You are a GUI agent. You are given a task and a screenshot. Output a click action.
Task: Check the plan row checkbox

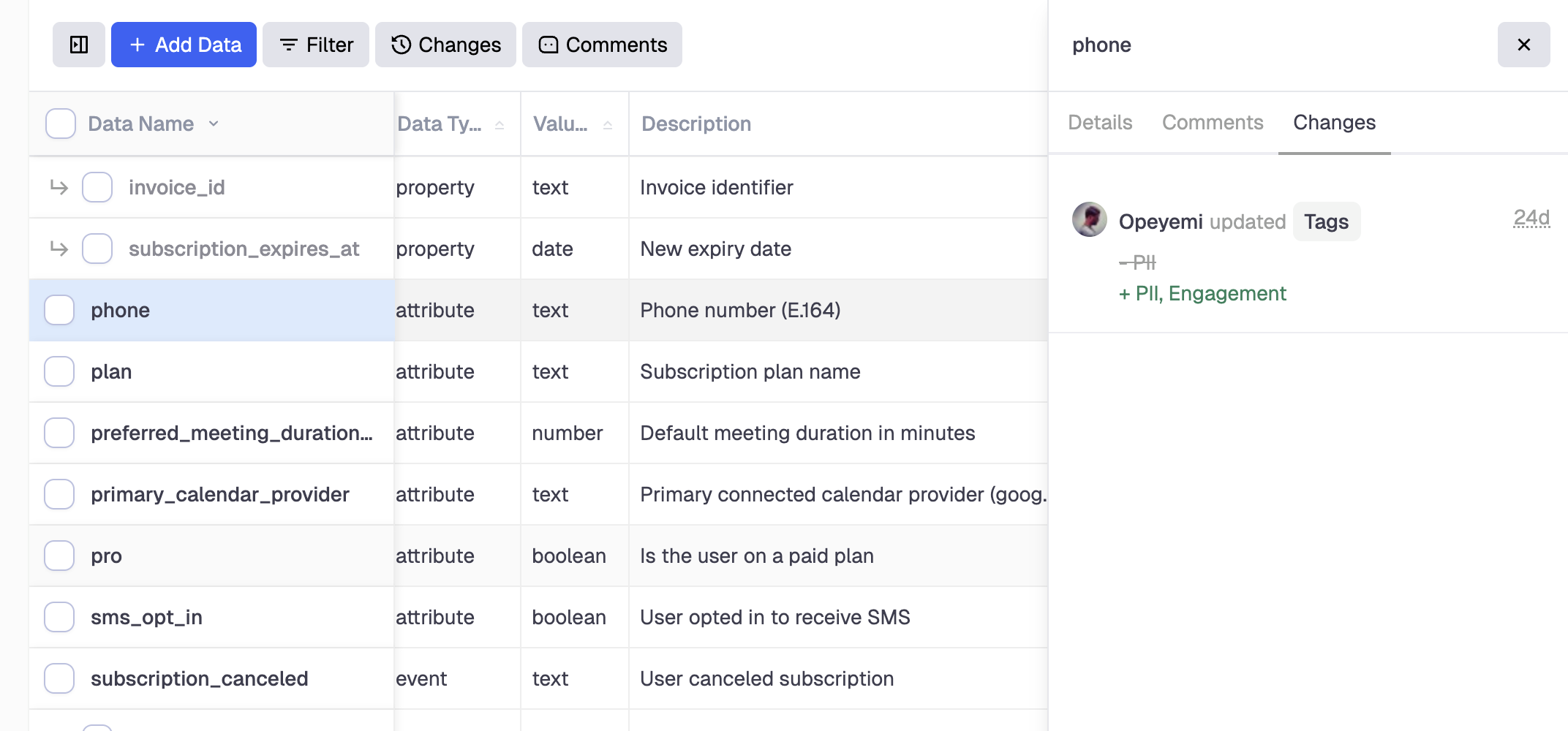click(x=59, y=371)
